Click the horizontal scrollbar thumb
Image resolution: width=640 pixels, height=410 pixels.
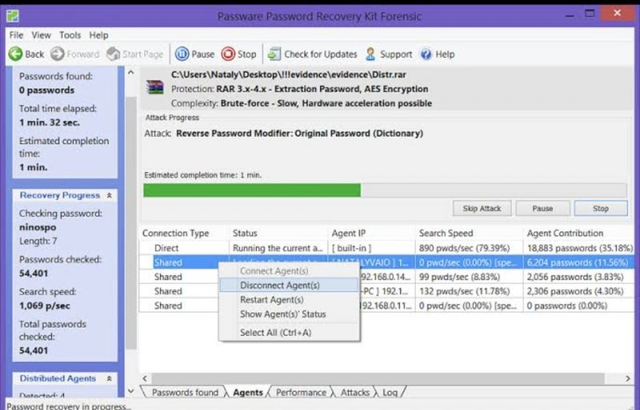tap(378, 379)
